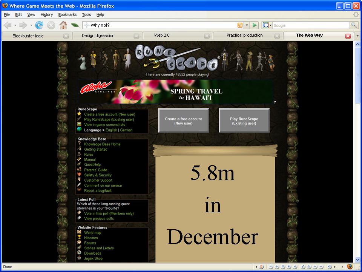The image size is (362, 272).
Task: Click the RSS feed icon in address bar
Action: coord(240,25)
